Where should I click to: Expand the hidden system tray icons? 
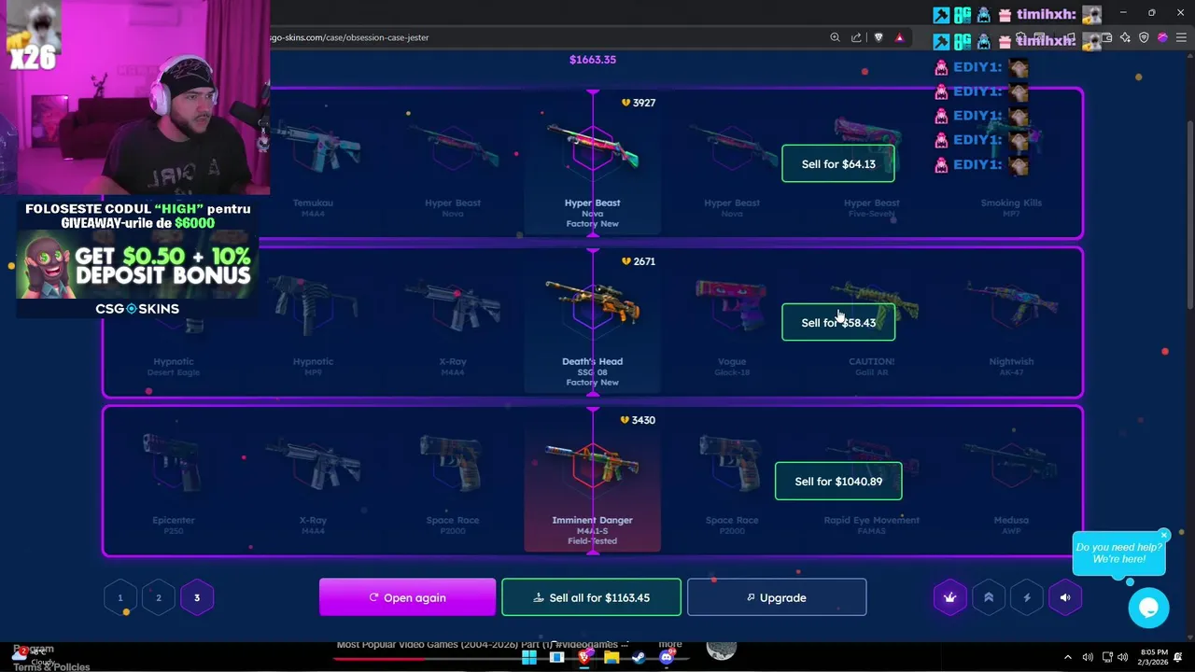pyautogui.click(x=1068, y=657)
